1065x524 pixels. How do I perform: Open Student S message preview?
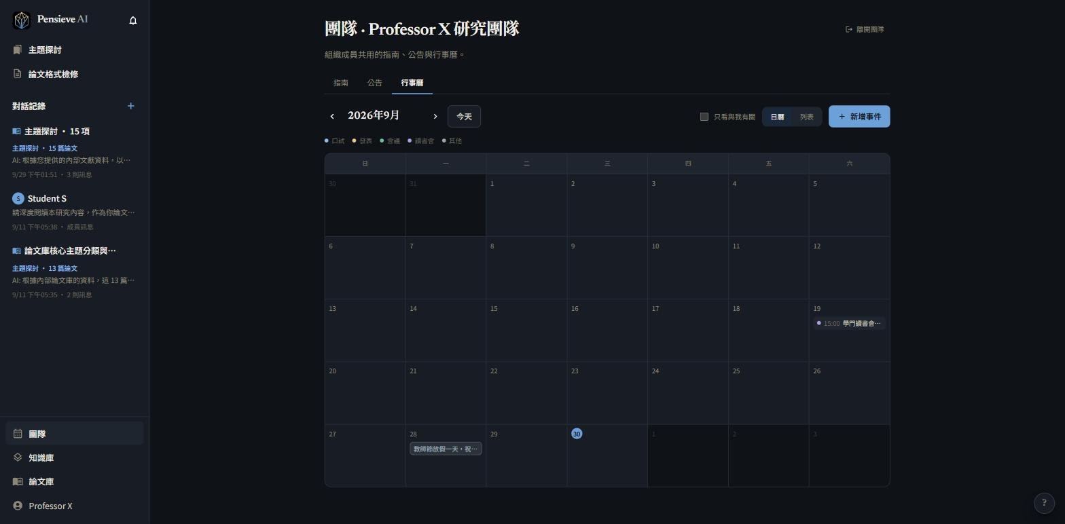73,212
